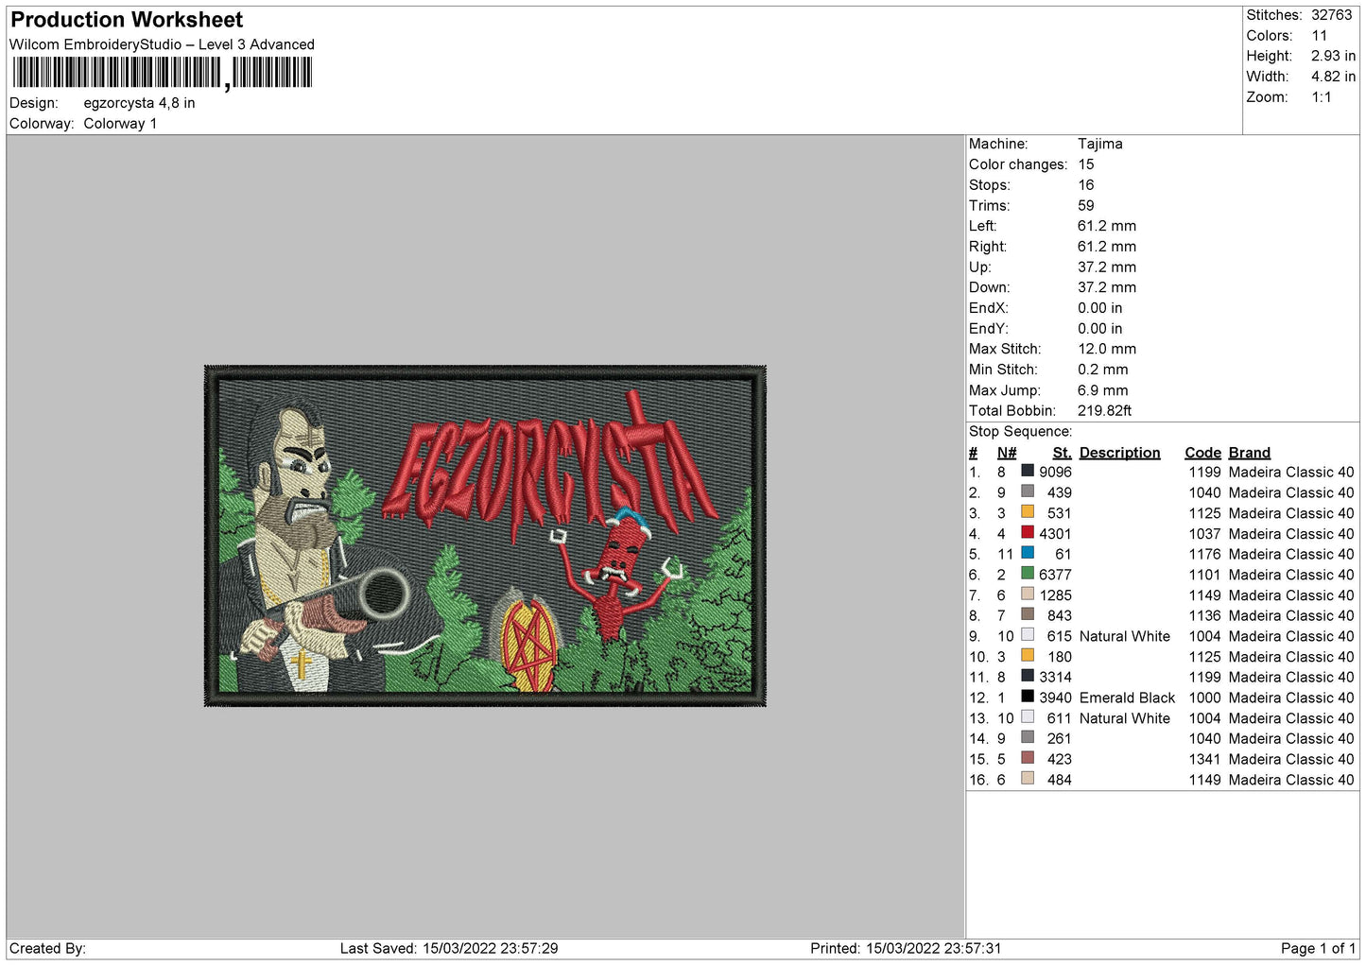Click Total Bobbin value '219.82ft'
Screen dimensions: 1366x965
[1105, 410]
